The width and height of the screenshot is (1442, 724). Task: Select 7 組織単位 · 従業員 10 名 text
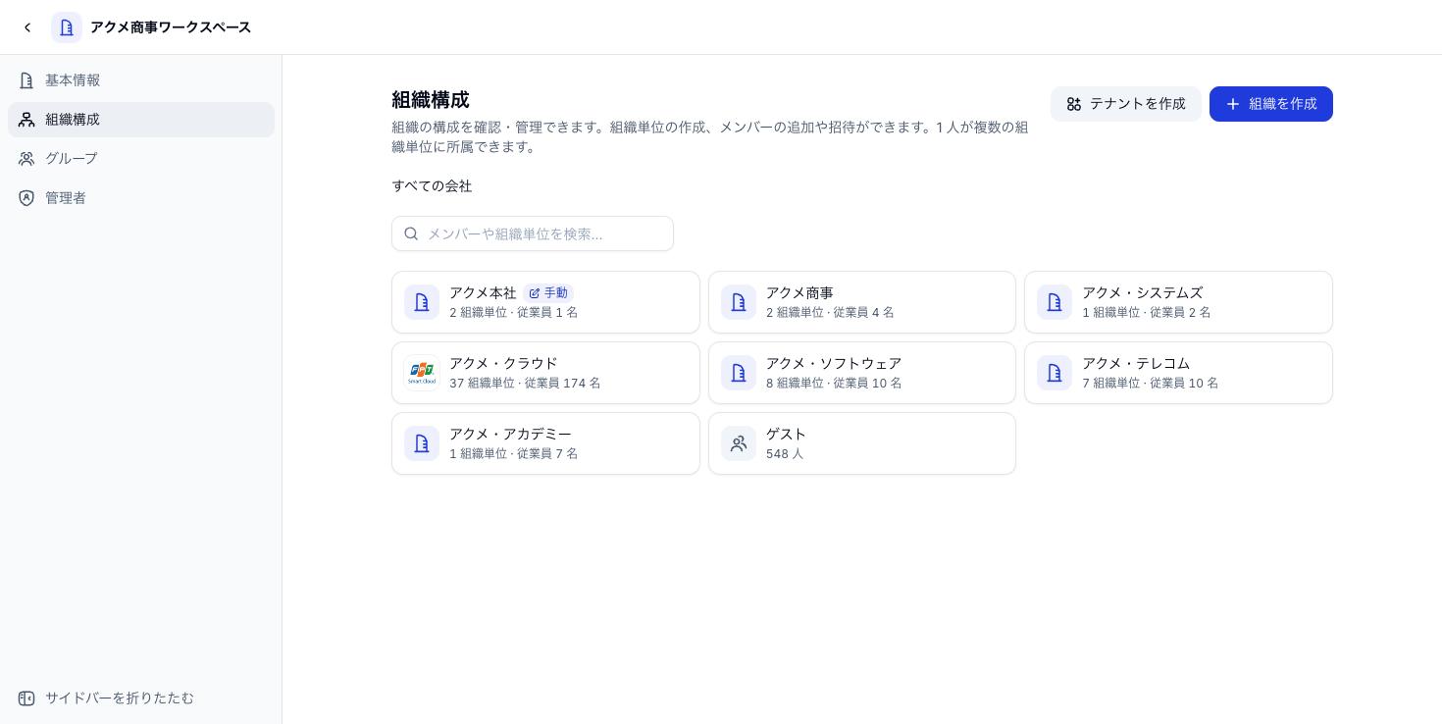1150,384
